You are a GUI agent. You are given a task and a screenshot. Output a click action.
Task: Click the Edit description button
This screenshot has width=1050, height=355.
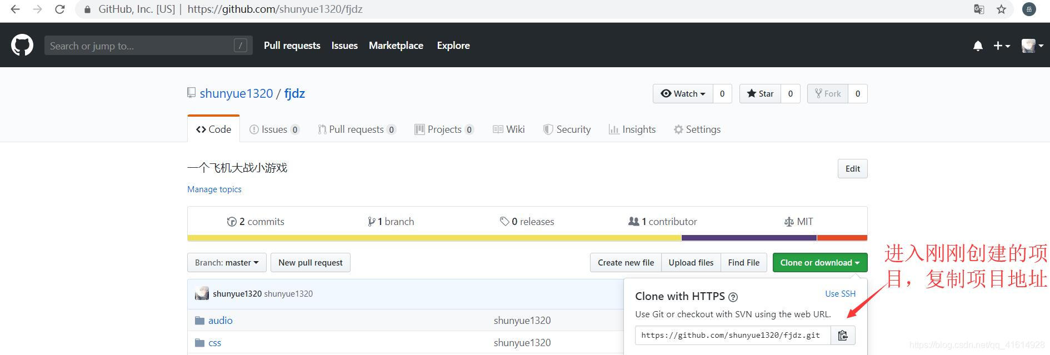coord(852,169)
